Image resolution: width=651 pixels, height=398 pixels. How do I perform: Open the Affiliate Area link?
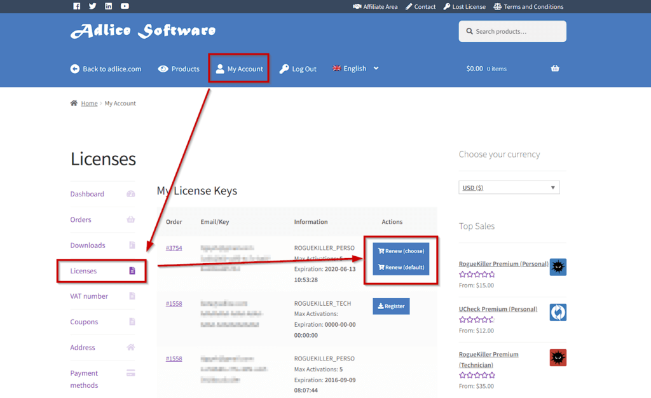pyautogui.click(x=375, y=6)
